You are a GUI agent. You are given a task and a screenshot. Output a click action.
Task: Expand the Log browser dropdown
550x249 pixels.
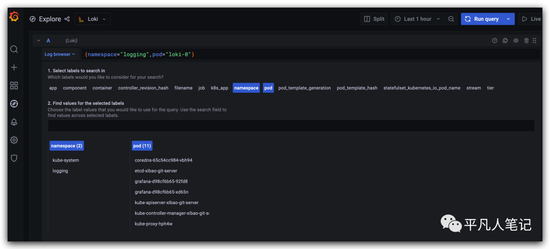pyautogui.click(x=60, y=54)
